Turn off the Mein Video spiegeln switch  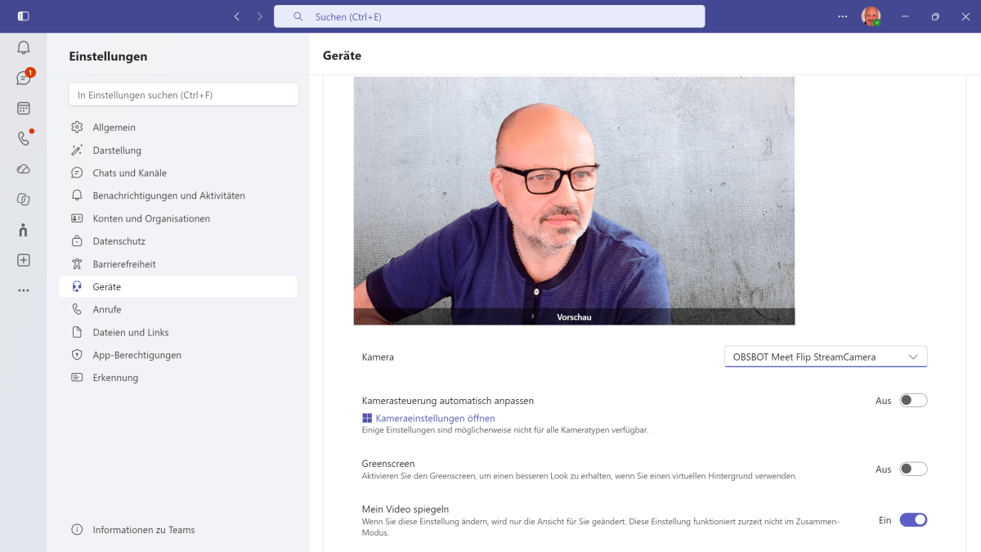[913, 520]
